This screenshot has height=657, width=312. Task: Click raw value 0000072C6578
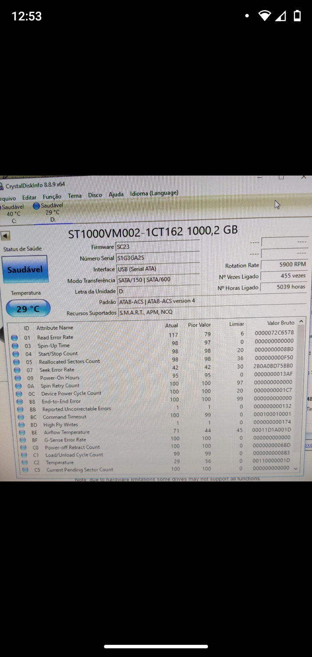click(274, 332)
